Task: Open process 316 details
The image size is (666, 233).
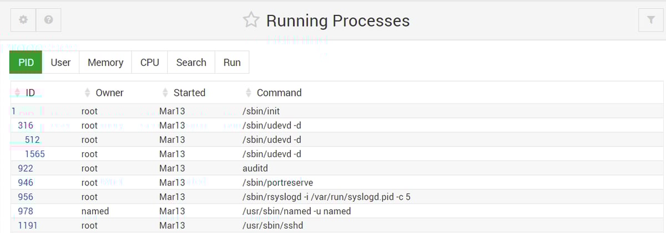Action: pyautogui.click(x=26, y=126)
